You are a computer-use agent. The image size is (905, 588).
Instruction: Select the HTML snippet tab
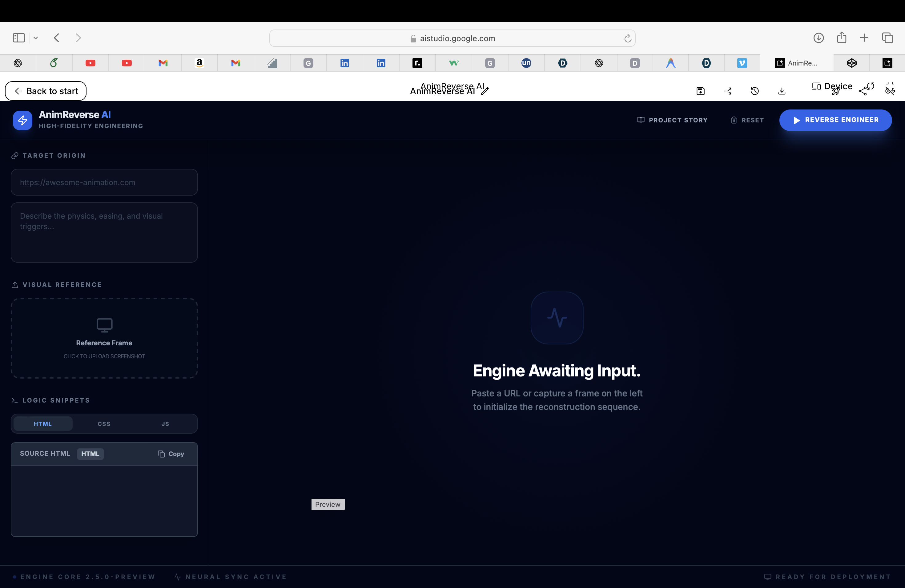42,424
